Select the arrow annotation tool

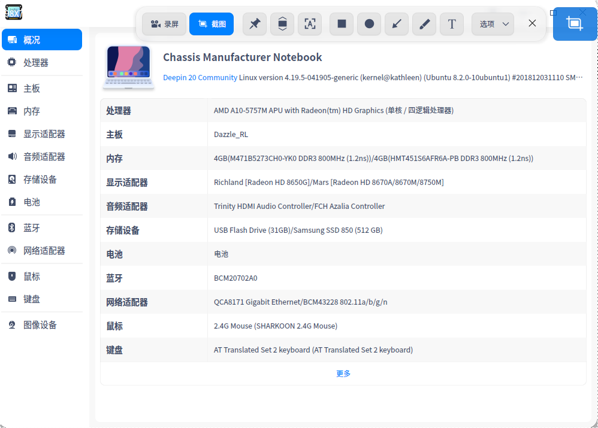(397, 24)
